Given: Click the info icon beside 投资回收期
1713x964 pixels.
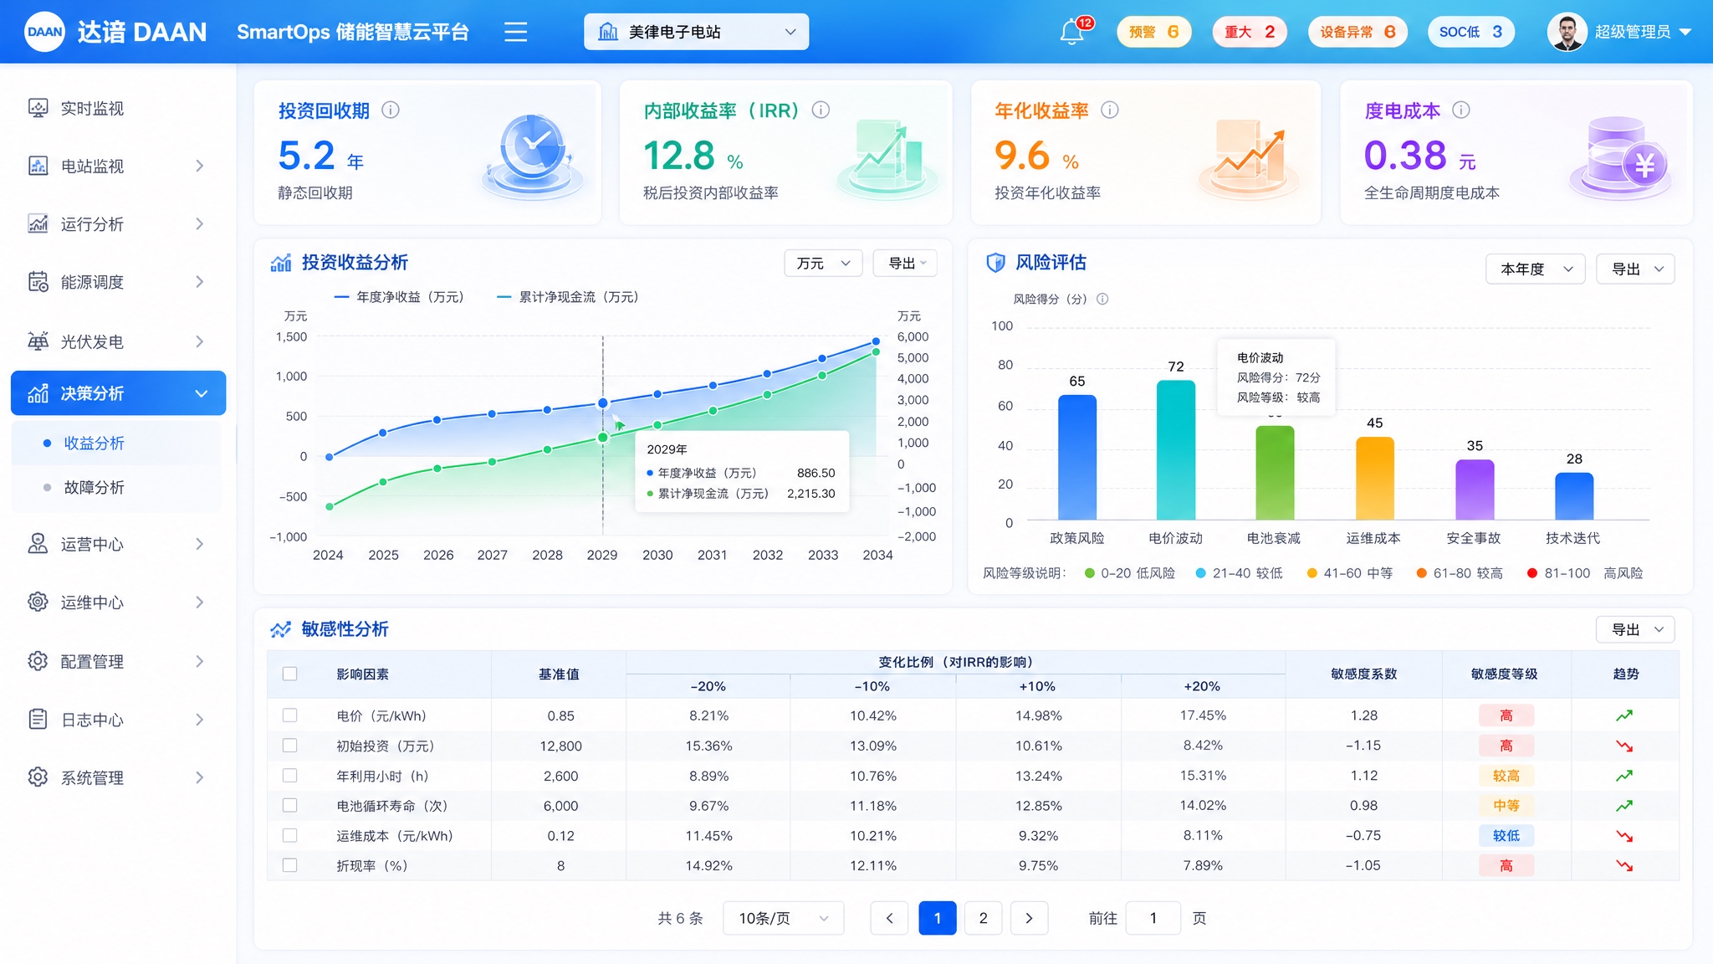Looking at the screenshot, I should pyautogui.click(x=391, y=110).
